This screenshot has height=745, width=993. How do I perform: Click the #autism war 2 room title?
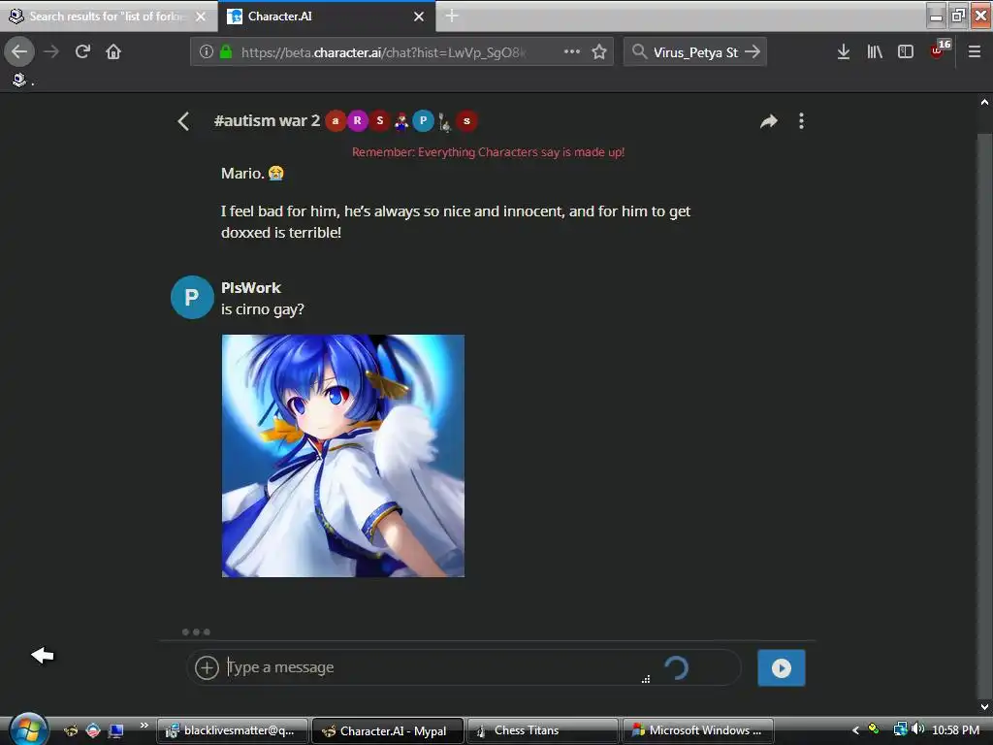click(x=267, y=120)
